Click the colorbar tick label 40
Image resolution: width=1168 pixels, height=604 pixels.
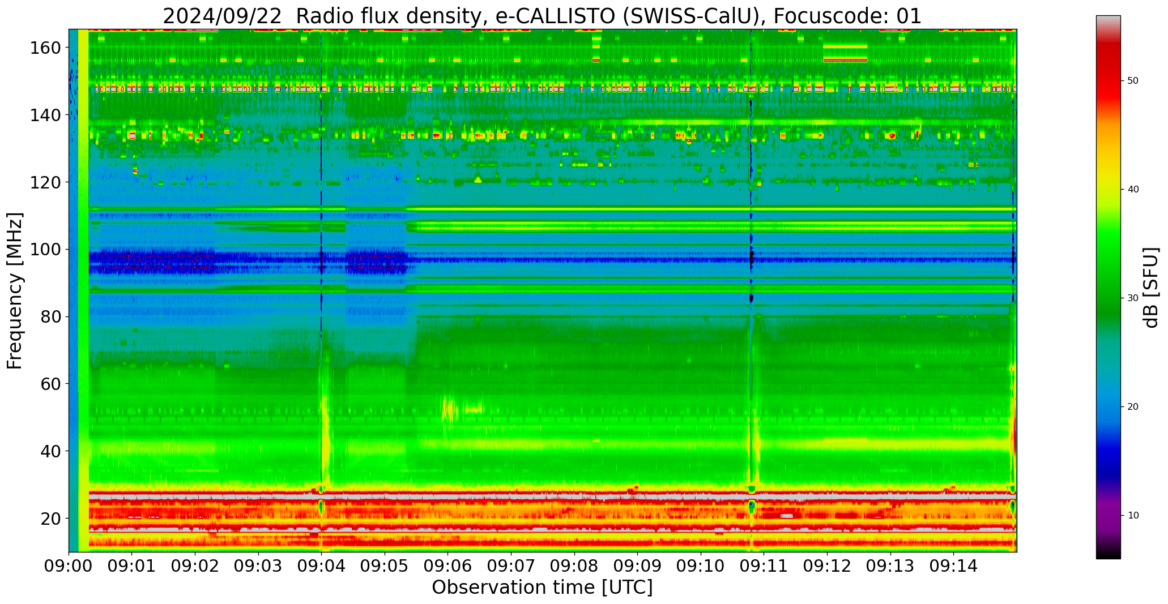(1133, 190)
